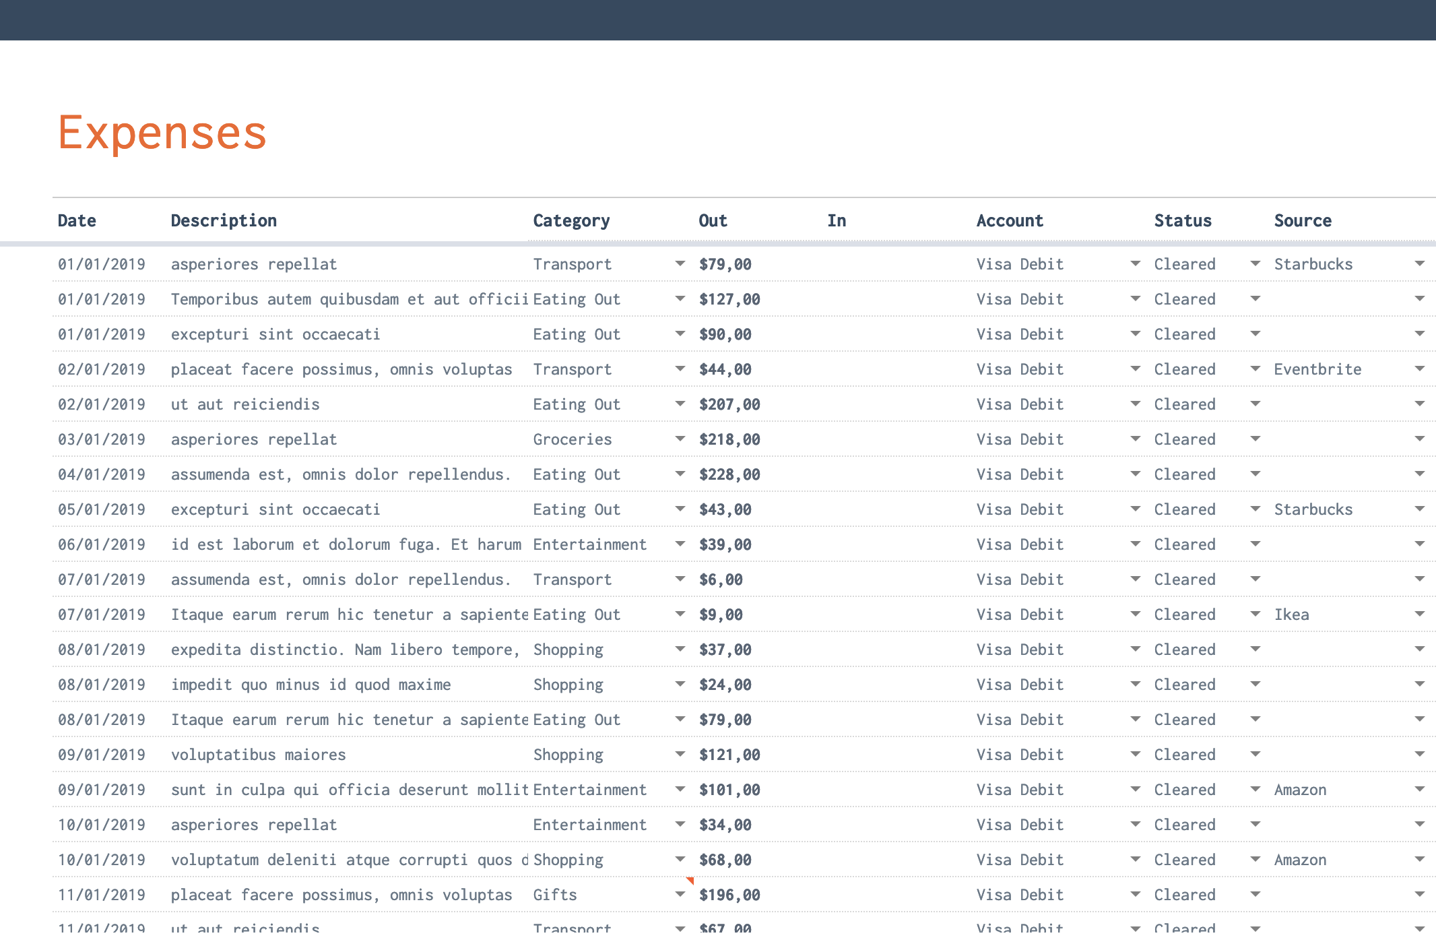Open Status dropdown on $90,00 row
This screenshot has height=946, width=1436.
tap(1255, 334)
